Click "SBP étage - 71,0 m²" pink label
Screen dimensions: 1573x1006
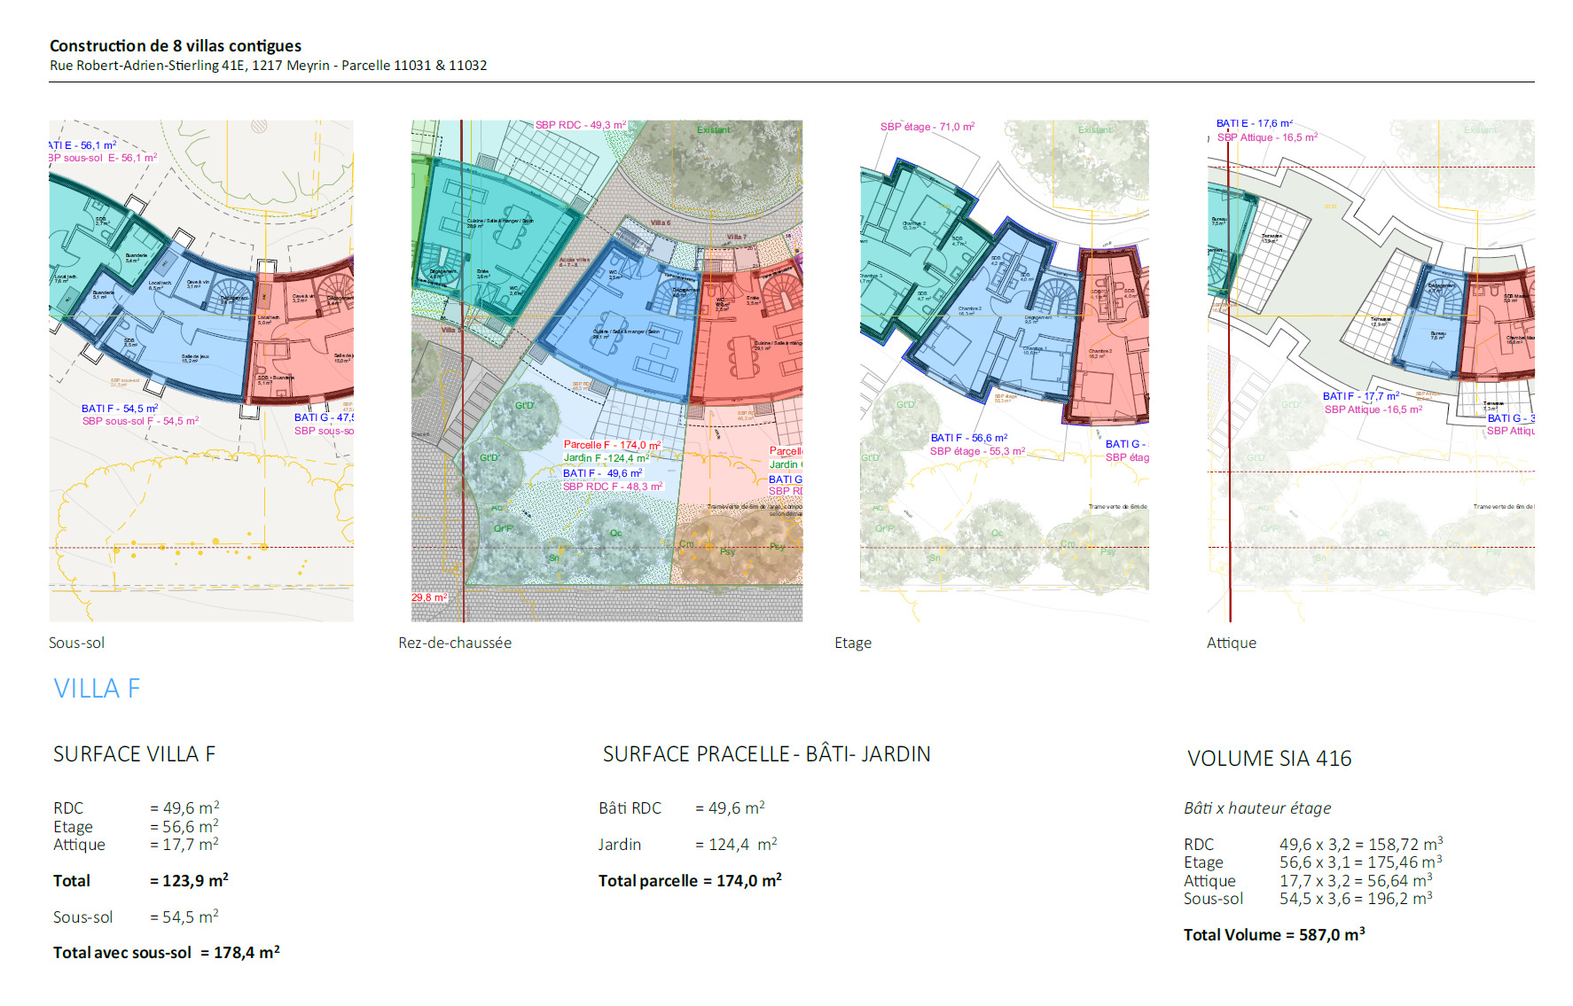(927, 127)
